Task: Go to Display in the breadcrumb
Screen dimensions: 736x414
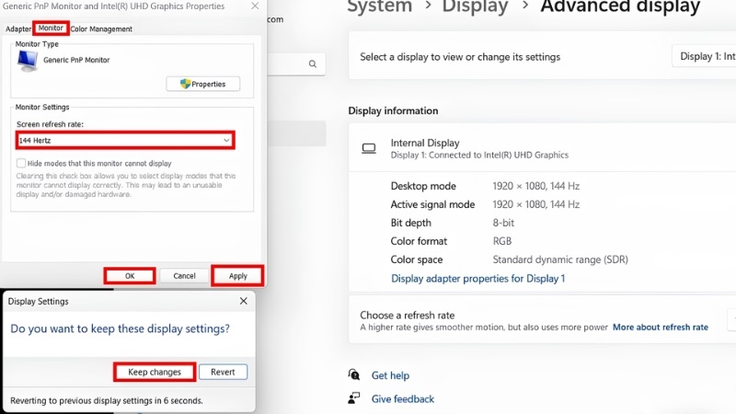Action: (x=475, y=6)
